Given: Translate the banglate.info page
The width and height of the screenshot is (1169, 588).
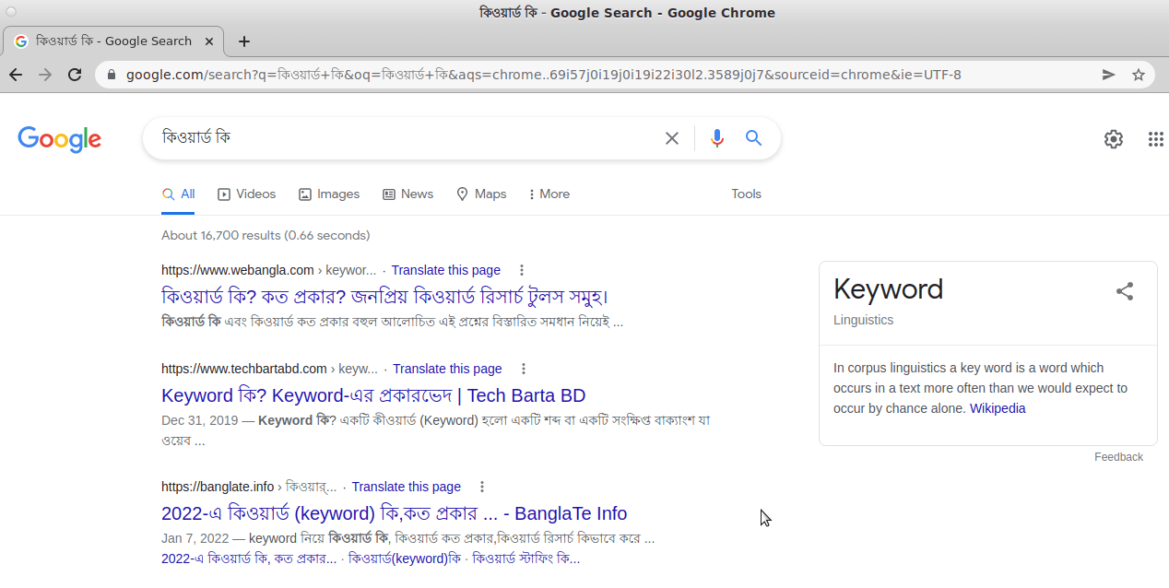Looking at the screenshot, I should (406, 487).
